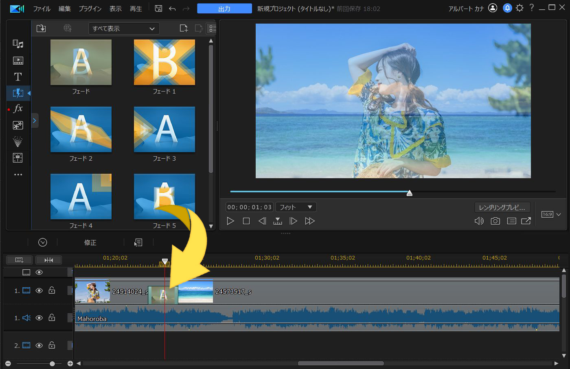The height and width of the screenshot is (369, 570).
Task: Click the import media folder icon
Action: click(41, 28)
